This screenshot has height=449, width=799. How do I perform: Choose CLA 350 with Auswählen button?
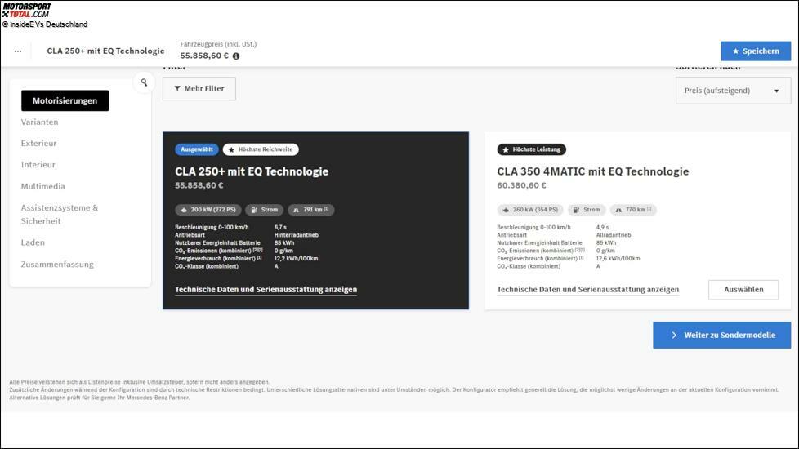click(743, 290)
